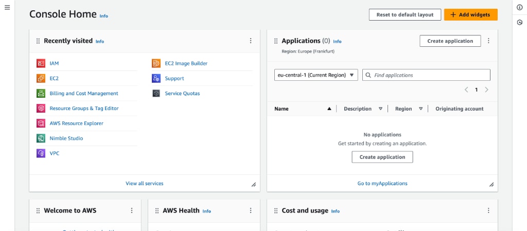Go to previous applications page arrow
Image resolution: width=527 pixels, height=231 pixels.
pos(466,90)
